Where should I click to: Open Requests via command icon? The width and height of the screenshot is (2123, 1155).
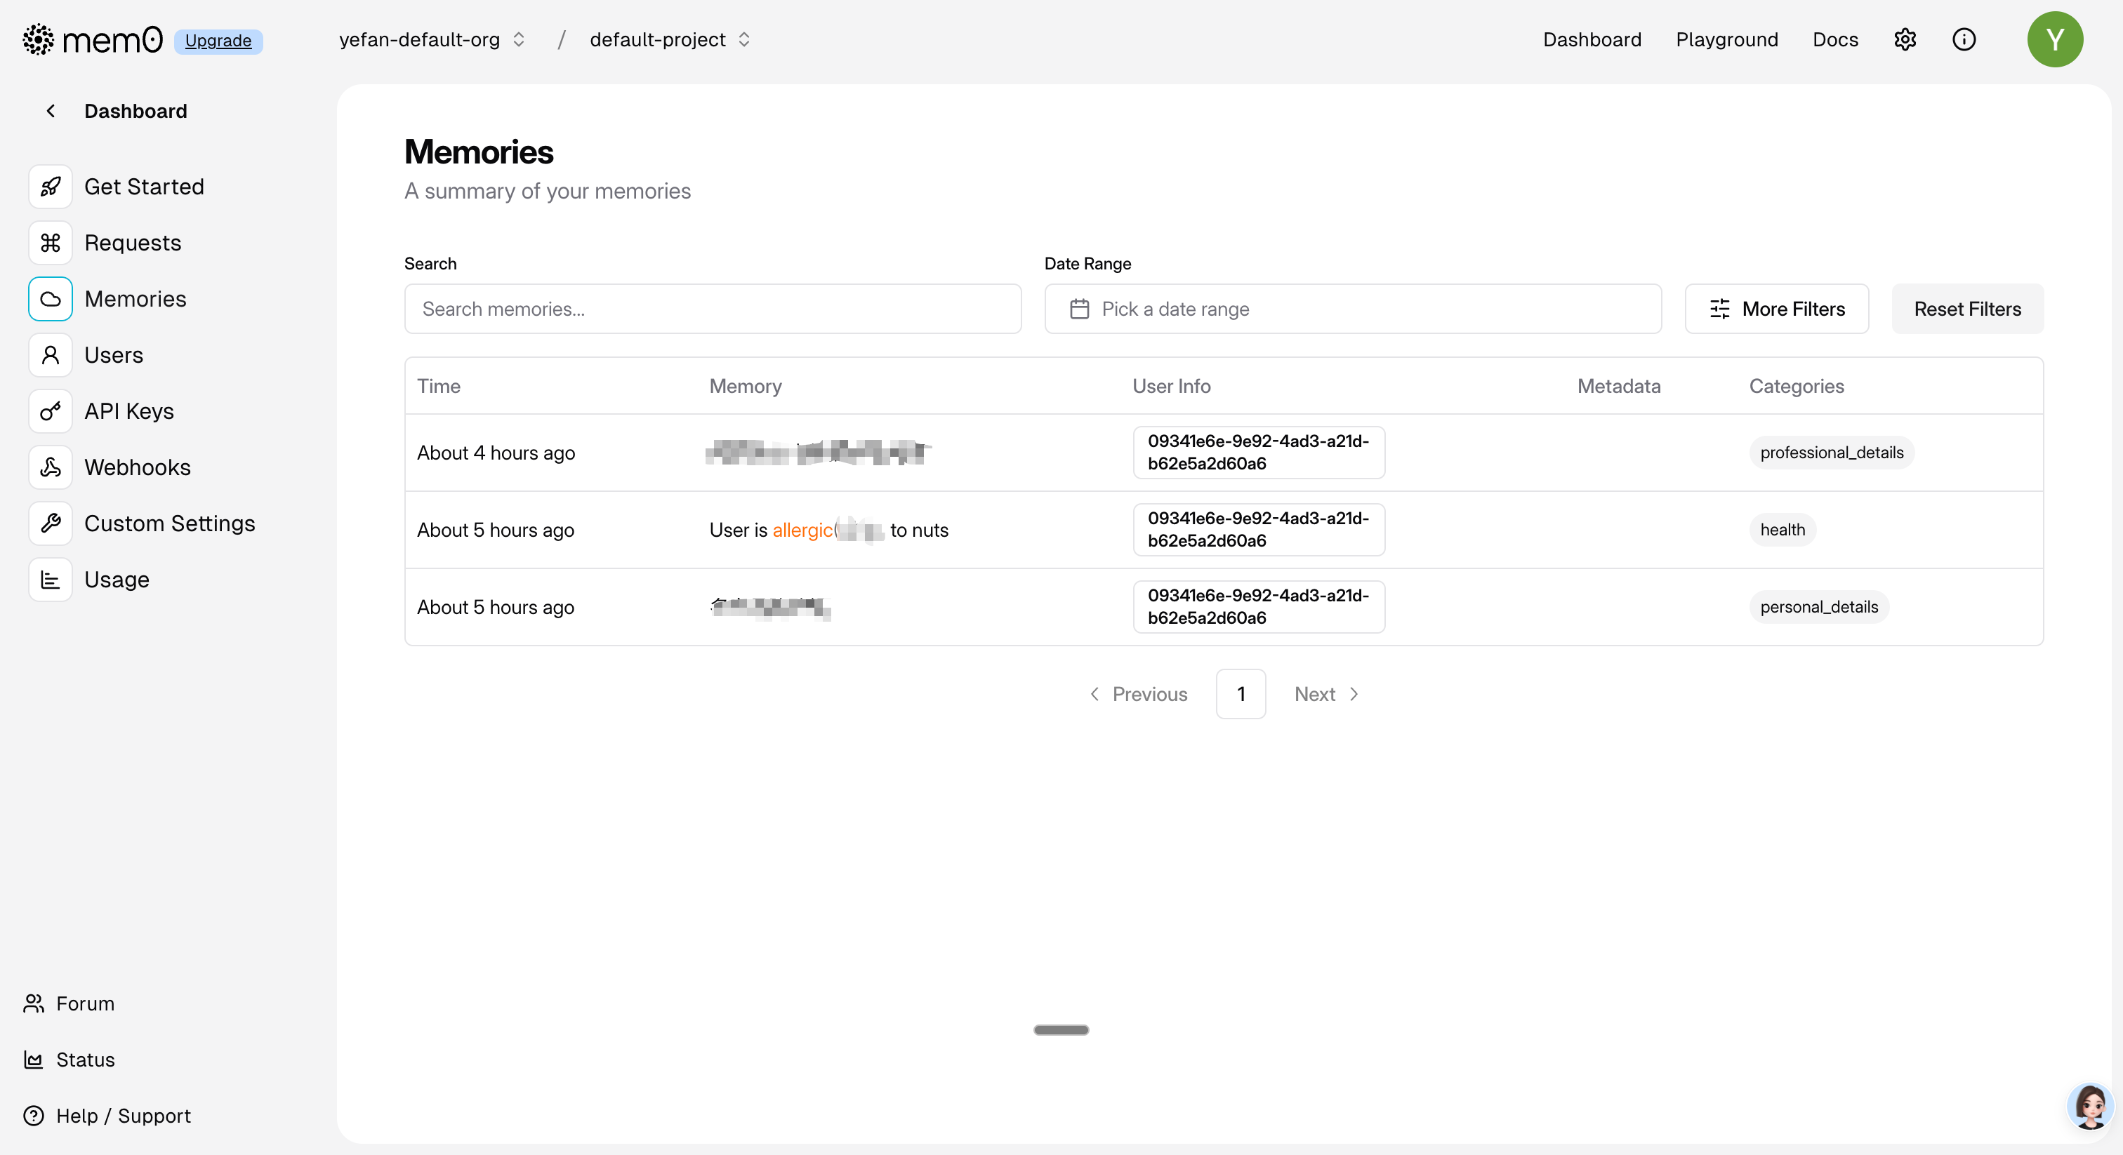(51, 243)
